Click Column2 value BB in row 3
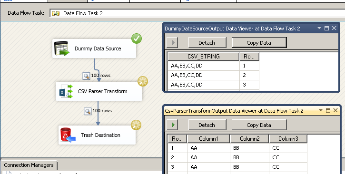The height and width of the screenshot is (174, 345). [x=249, y=167]
